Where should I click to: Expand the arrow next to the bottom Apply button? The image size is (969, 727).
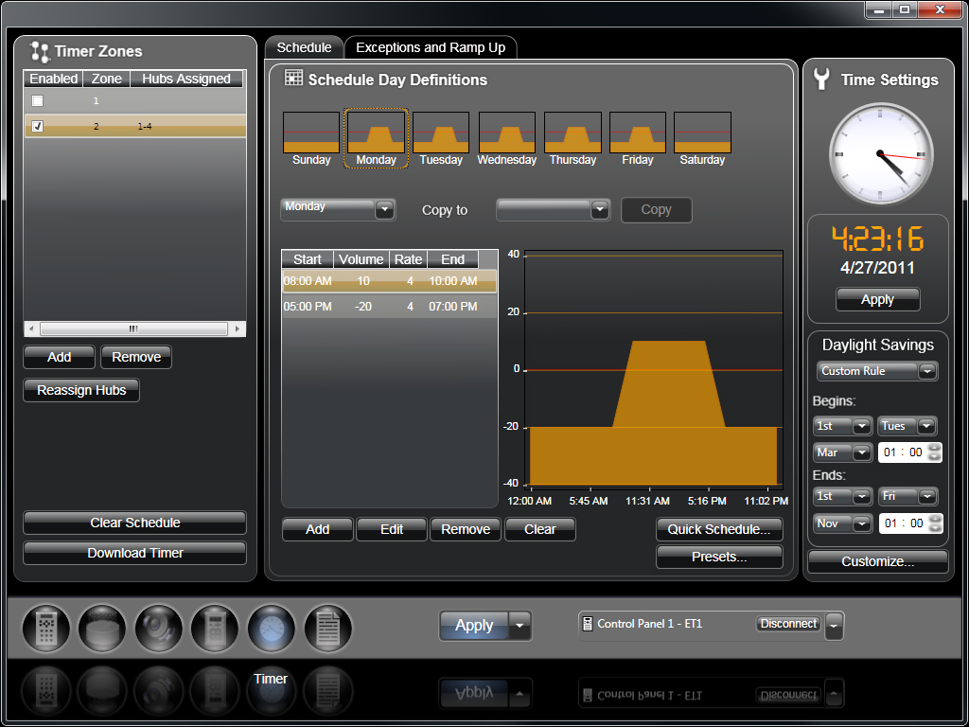(520, 626)
